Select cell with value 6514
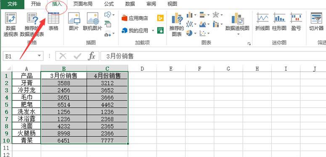This screenshot has height=157, width=326. [64, 104]
